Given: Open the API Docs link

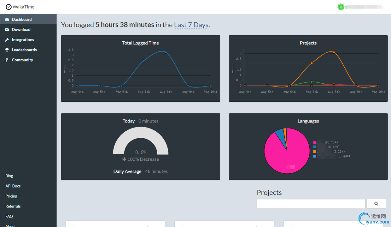Looking at the screenshot, I should pos(13,186).
